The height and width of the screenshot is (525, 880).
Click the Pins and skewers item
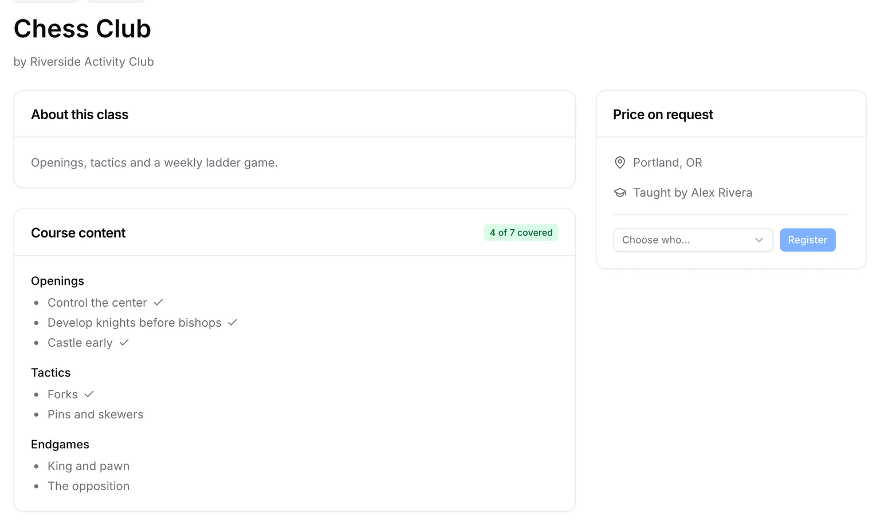coord(95,414)
